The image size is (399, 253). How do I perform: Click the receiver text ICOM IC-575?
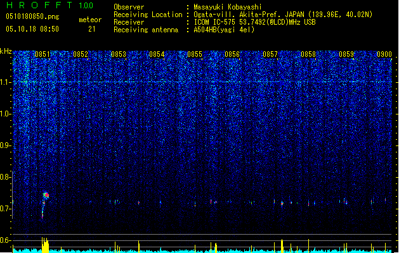coord(215,22)
